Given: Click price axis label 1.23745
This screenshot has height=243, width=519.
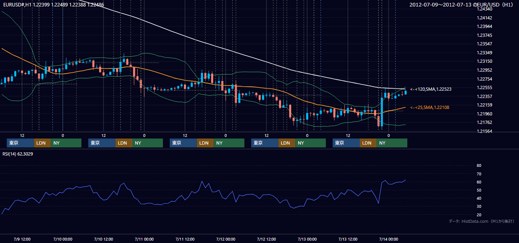Looking at the screenshot, I should pyautogui.click(x=484, y=35).
